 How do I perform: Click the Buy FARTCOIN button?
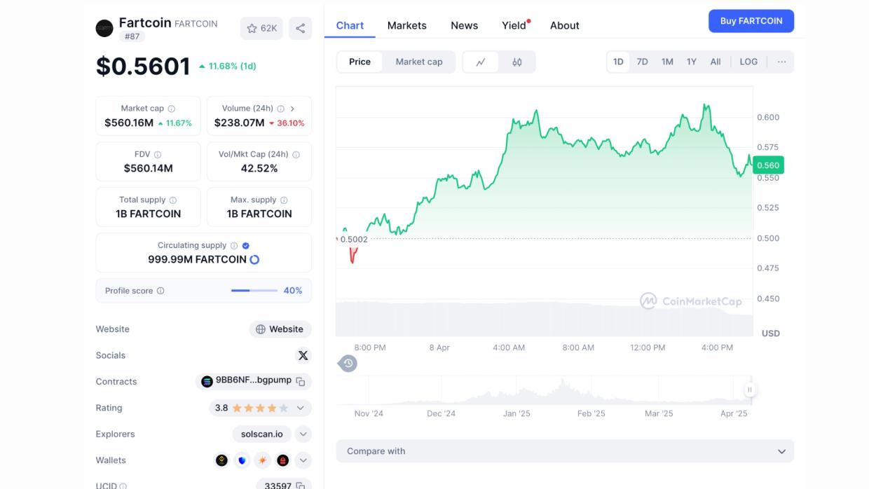[751, 21]
